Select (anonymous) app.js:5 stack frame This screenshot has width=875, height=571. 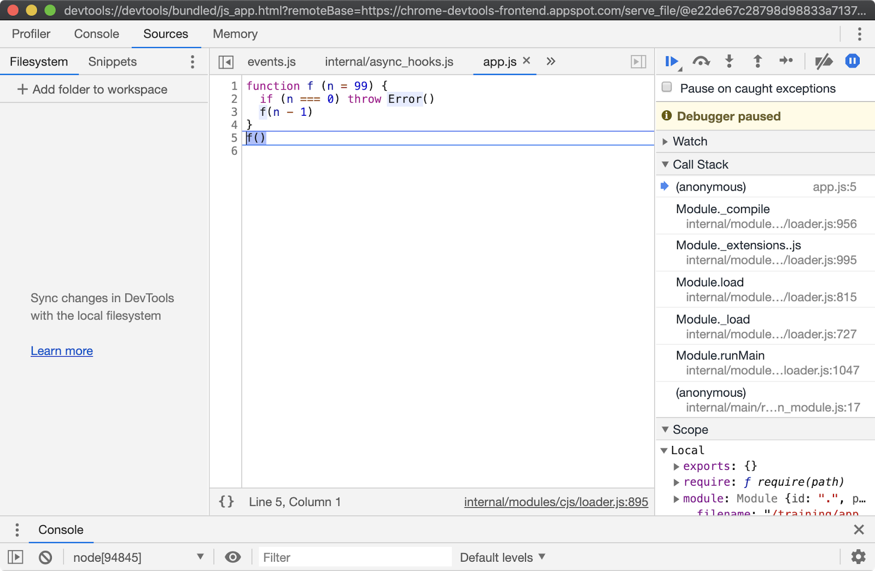click(765, 187)
